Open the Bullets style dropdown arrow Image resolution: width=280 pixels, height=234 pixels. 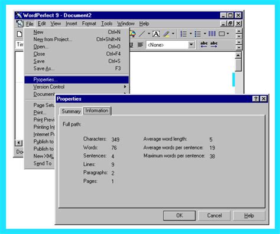[205, 34]
